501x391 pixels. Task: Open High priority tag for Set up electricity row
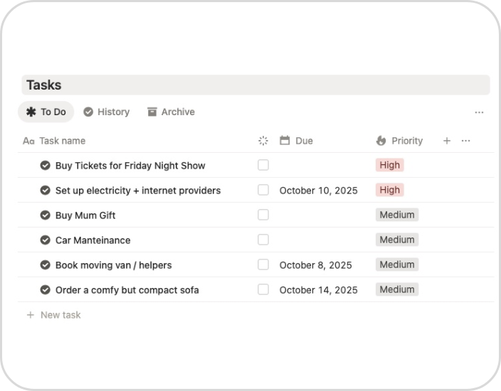coord(390,190)
